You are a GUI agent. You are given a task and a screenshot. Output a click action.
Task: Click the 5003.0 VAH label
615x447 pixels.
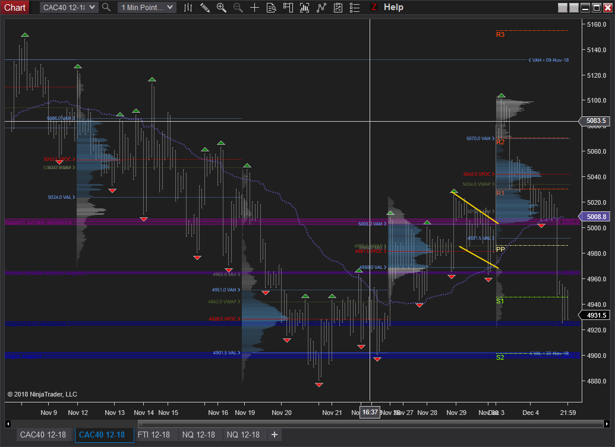point(372,224)
